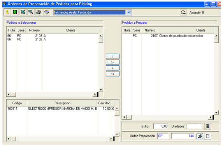223x147 pixels.
Task: Click scroll down arrow in Codigo items list
Action: (117, 134)
